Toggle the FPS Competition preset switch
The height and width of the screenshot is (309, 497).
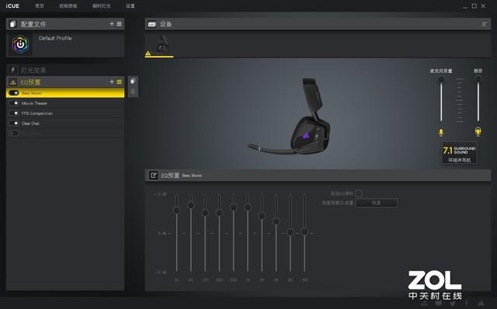click(14, 113)
